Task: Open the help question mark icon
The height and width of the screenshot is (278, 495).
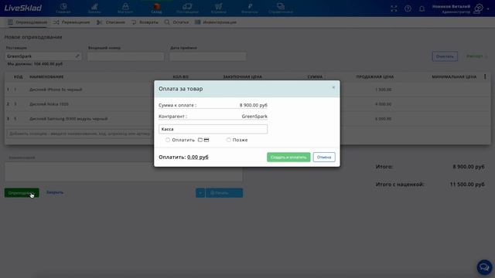Action: pos(408,8)
